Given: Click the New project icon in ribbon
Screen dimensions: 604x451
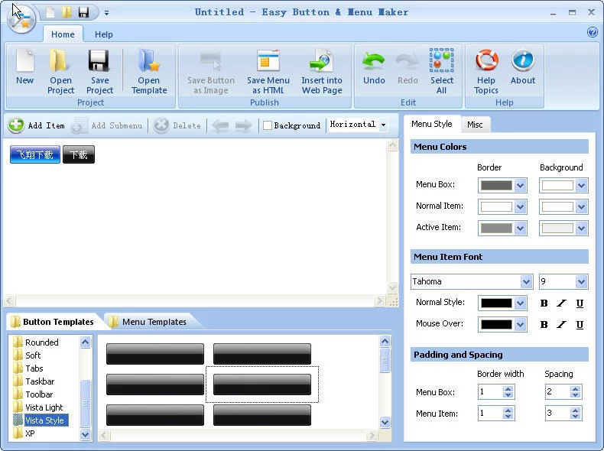Looking at the screenshot, I should pos(24,60).
